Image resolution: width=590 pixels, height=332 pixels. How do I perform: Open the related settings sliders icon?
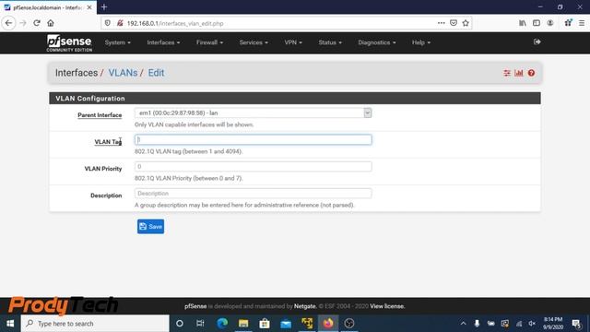click(507, 73)
